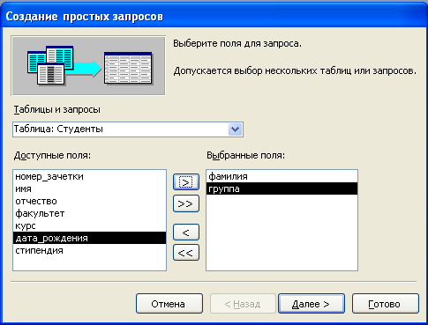The image size is (428, 325).
Task: Select фамилия in selected fields list
Action: pos(282,176)
